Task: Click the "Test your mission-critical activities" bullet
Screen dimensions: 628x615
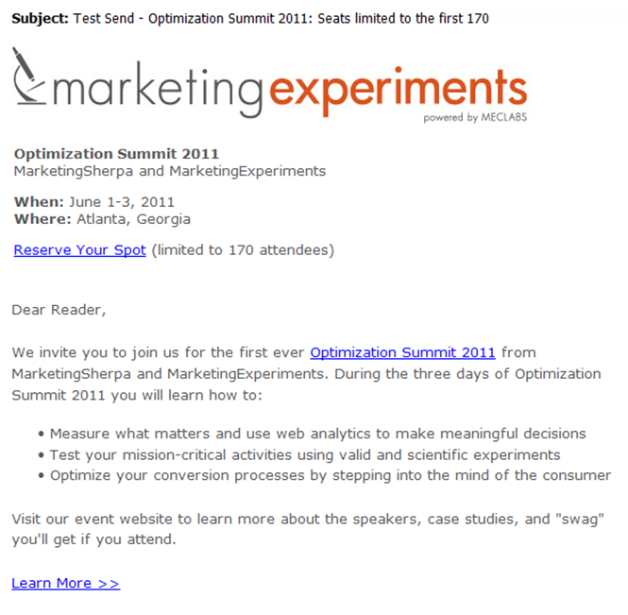Action: 304,454
